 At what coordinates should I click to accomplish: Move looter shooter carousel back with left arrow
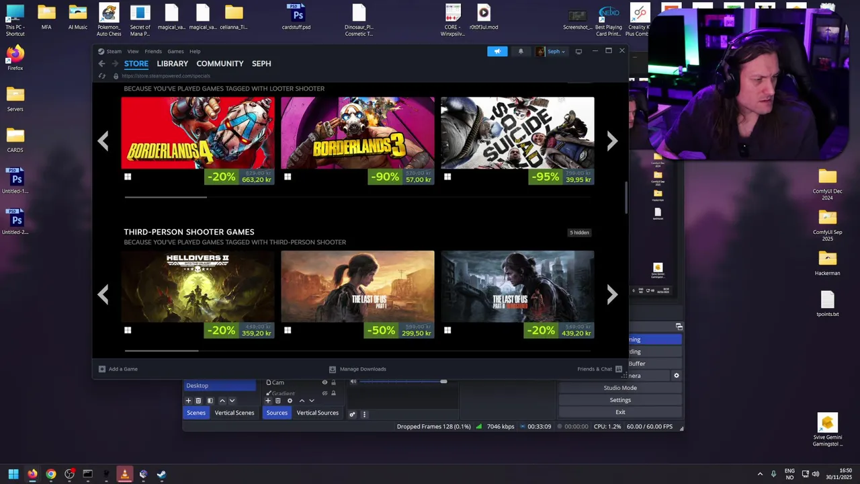tap(103, 140)
